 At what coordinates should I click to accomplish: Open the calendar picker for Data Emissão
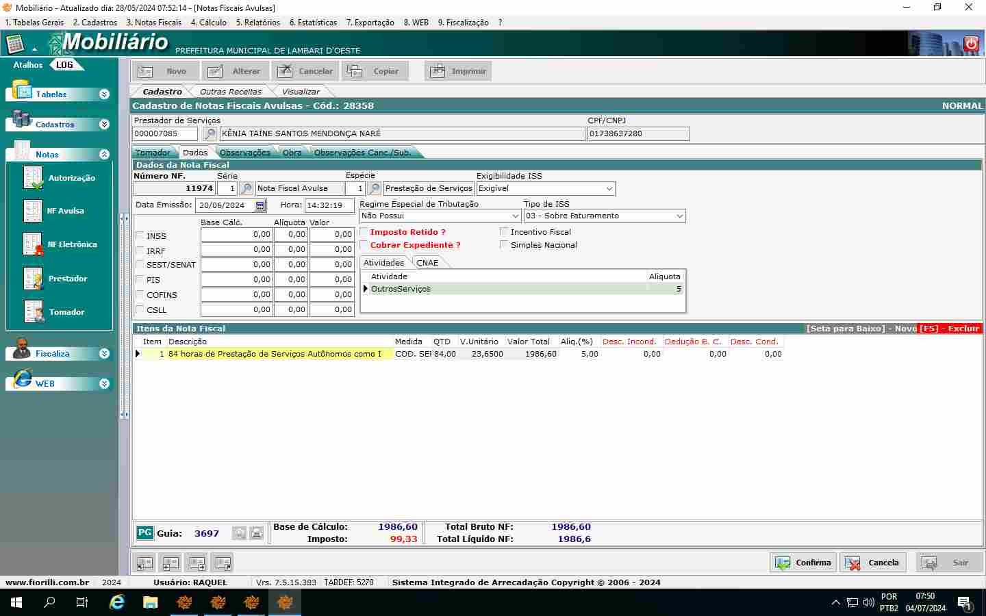click(260, 205)
